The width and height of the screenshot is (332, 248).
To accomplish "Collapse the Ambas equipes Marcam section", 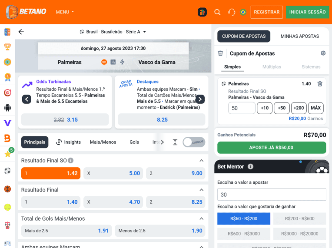I will tap(201, 247).
